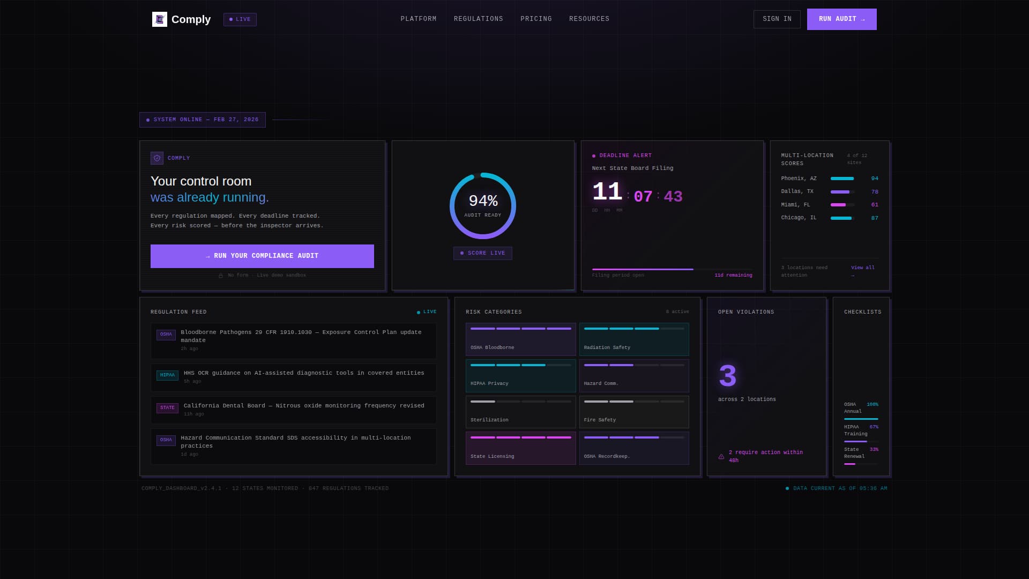Click the filing period progress bar
This screenshot has height=579, width=1029.
(x=672, y=269)
